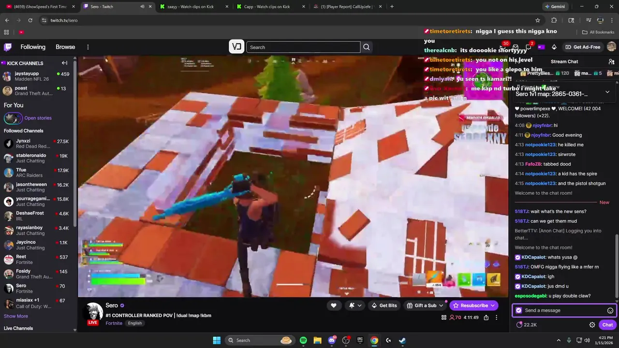Open the stream's more options menu
Screen dimensions: 619x348
496,318
